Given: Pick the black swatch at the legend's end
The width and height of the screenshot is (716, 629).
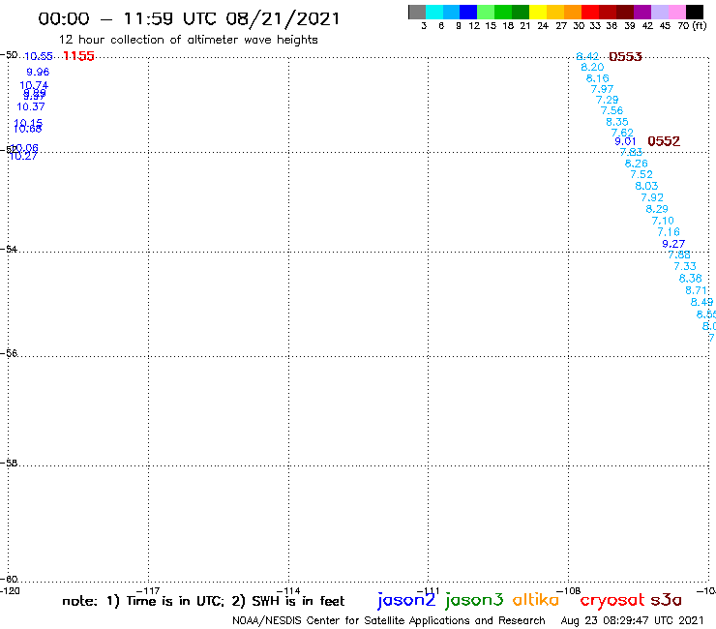Looking at the screenshot, I should tap(694, 12).
